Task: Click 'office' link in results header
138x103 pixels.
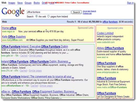Action: (105, 22)
